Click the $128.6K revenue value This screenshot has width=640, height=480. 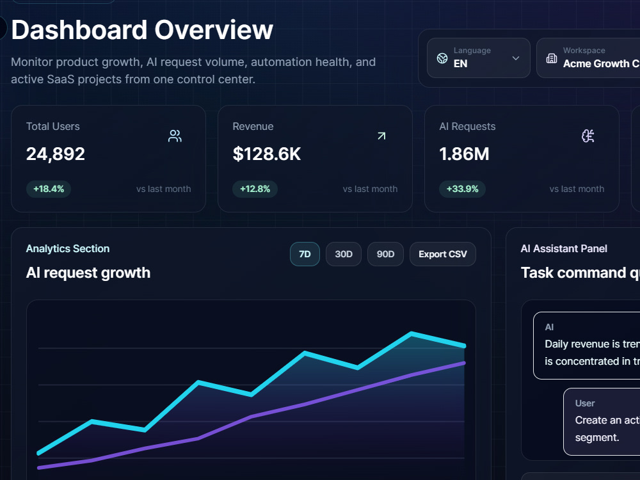point(266,154)
